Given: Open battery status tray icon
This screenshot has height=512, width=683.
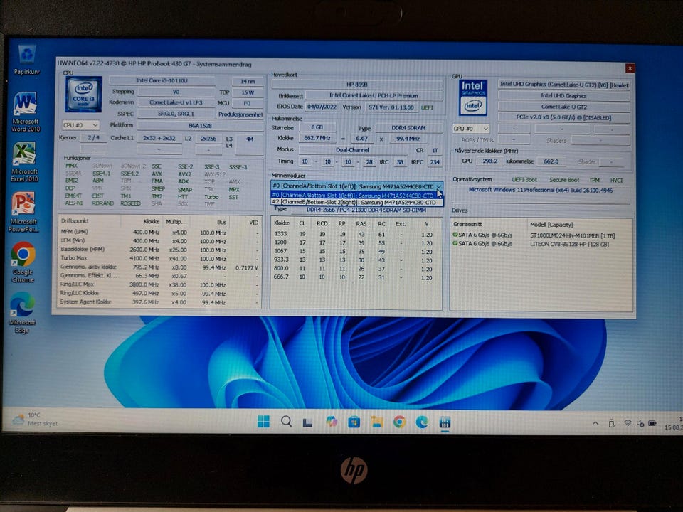Looking at the screenshot, I should tap(652, 423).
